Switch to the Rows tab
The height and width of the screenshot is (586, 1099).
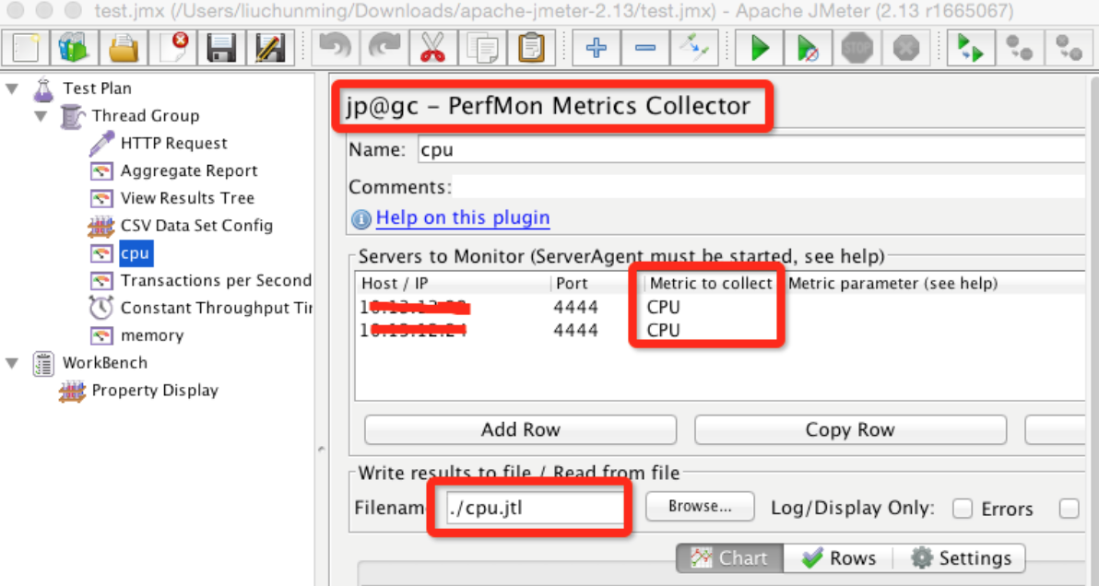(838, 558)
